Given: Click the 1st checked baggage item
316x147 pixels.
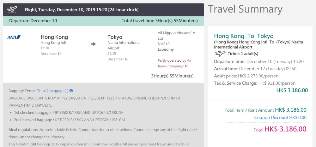Looking at the screenshot, I should click(x=70, y=112).
